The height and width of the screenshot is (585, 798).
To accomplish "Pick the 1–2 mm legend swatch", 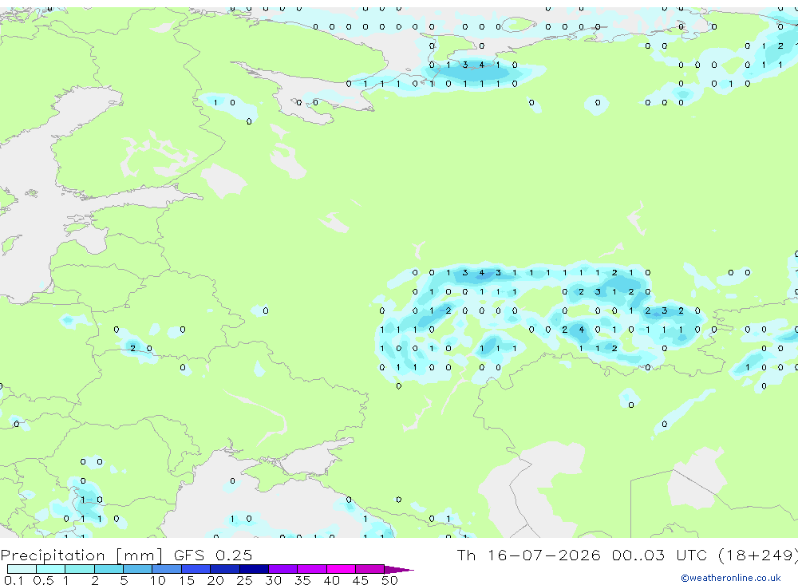I will click(80, 569).
